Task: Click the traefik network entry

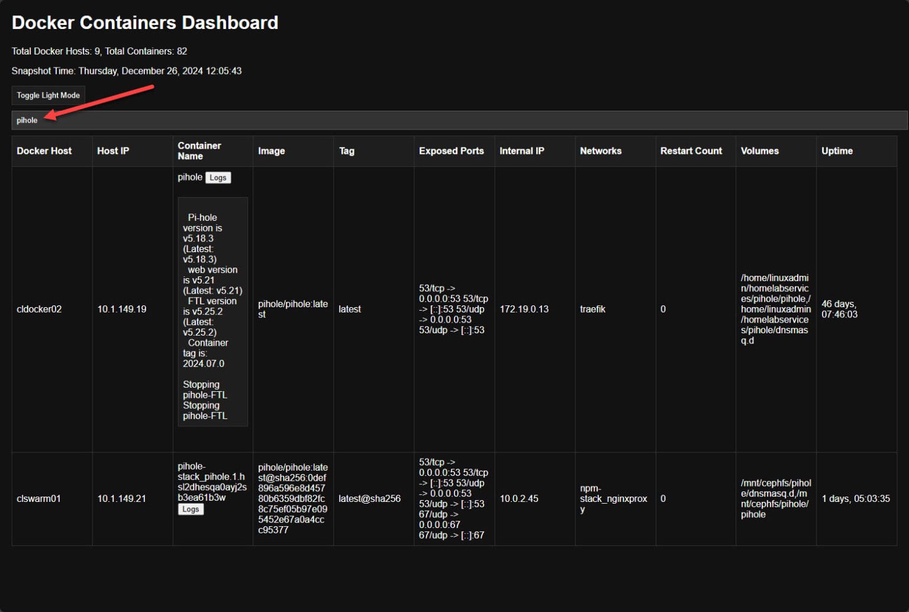Action: point(593,308)
